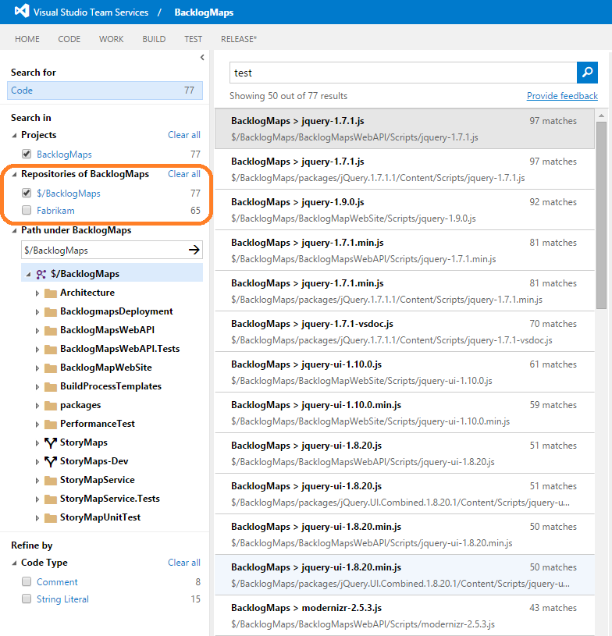Viewport: 612px width, 636px height.
Task: Click the Provide feedback link
Action: pyautogui.click(x=562, y=96)
